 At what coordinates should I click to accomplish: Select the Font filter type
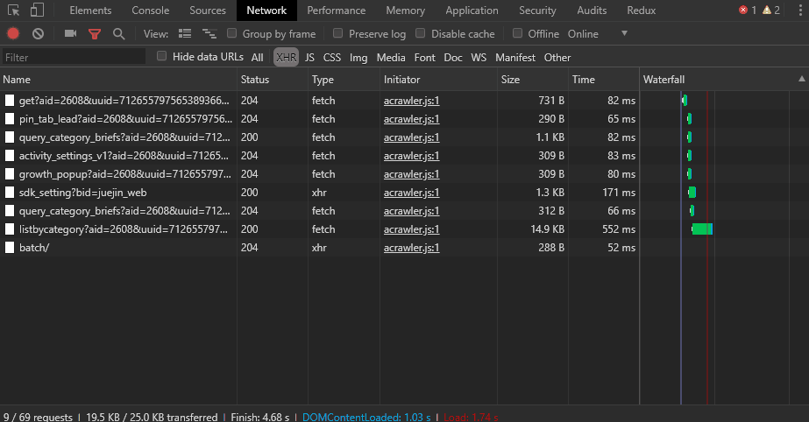(x=424, y=58)
